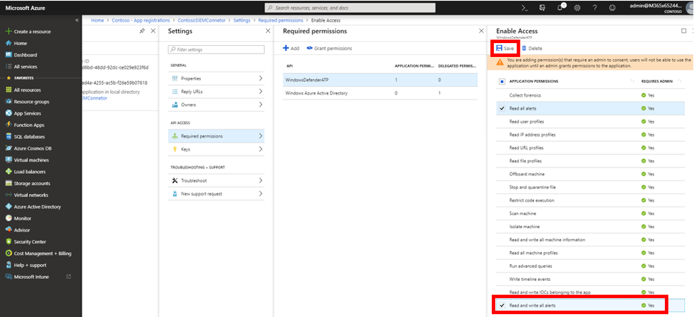Sort by Requires Admin column arrows
This screenshot has height=317, width=694.
tap(680, 81)
